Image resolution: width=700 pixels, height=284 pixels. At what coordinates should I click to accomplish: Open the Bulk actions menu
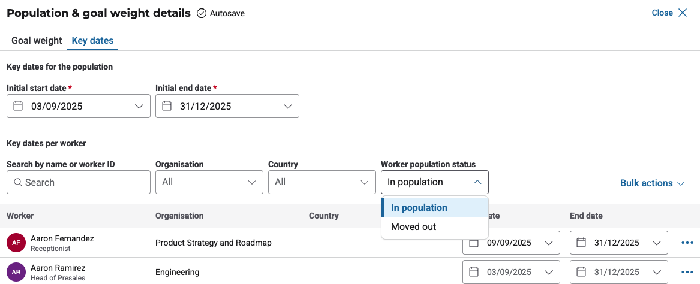point(652,183)
